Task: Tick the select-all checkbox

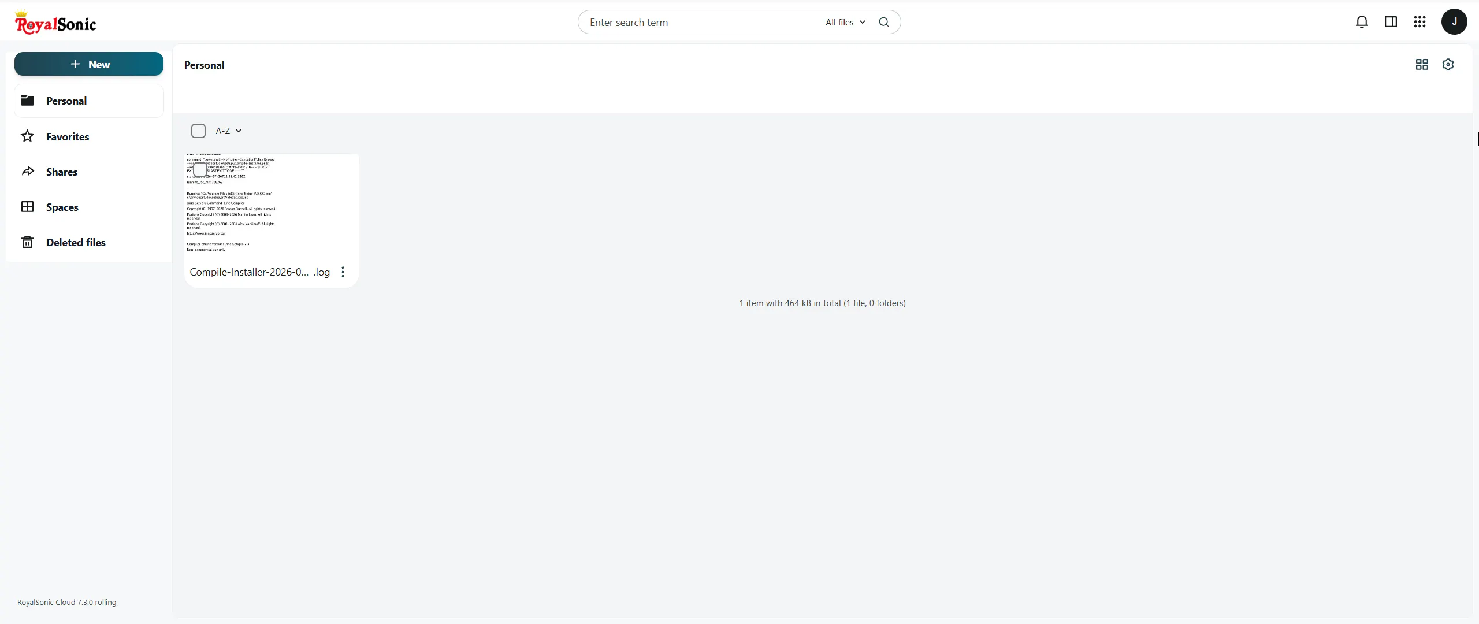Action: pos(198,131)
